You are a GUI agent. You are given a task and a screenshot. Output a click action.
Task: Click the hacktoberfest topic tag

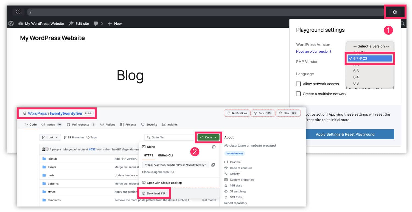(235, 153)
